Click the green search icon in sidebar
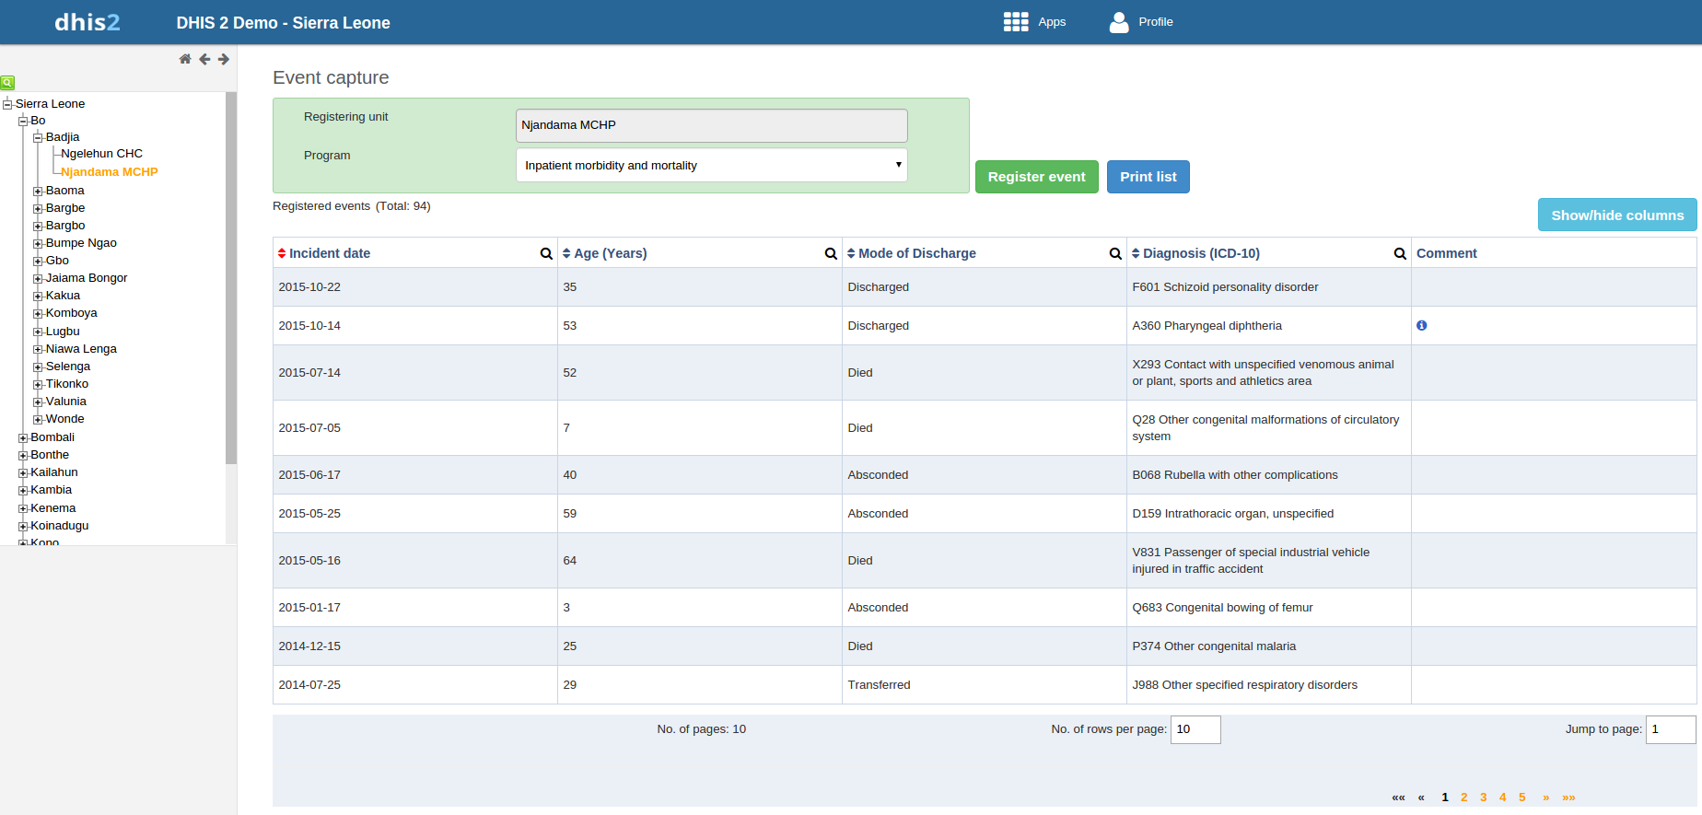This screenshot has width=1702, height=815. 7,82
